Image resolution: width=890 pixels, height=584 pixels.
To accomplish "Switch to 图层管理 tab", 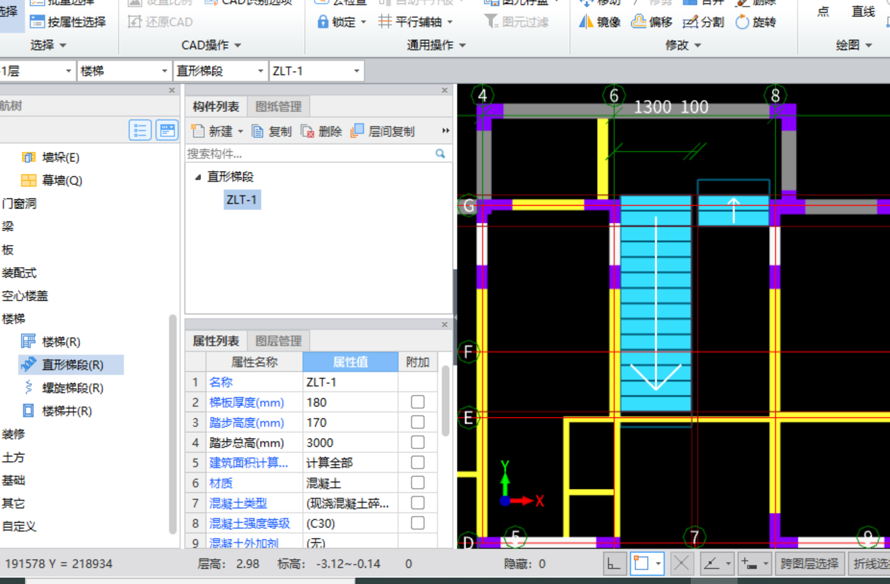I will point(278,341).
